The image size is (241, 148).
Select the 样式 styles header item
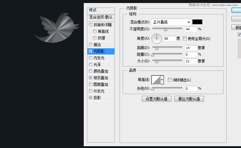point(101,11)
